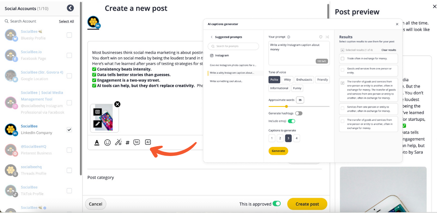Viewport: 437px width, 214px height.
Task: Open the emoji picker in post toolbar
Action: coord(107,143)
